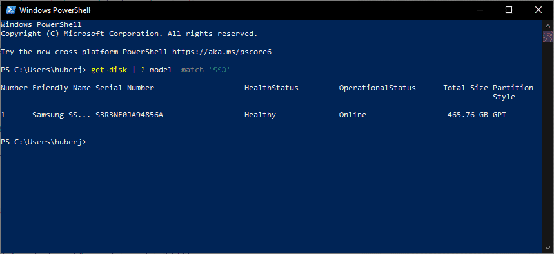The width and height of the screenshot is (554, 254).
Task: Click the serial number S3R3NF0JA94856A
Action: pos(130,115)
